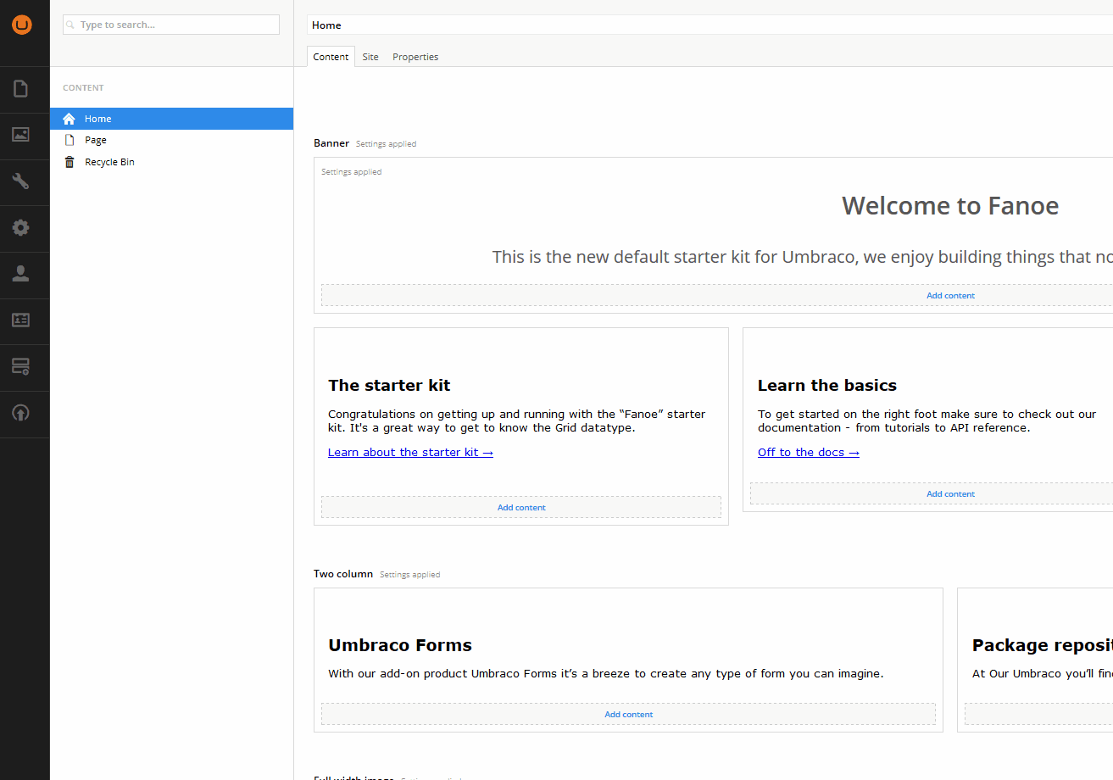Click the 'Learn the basics' heading
1113x780 pixels.
tap(827, 385)
